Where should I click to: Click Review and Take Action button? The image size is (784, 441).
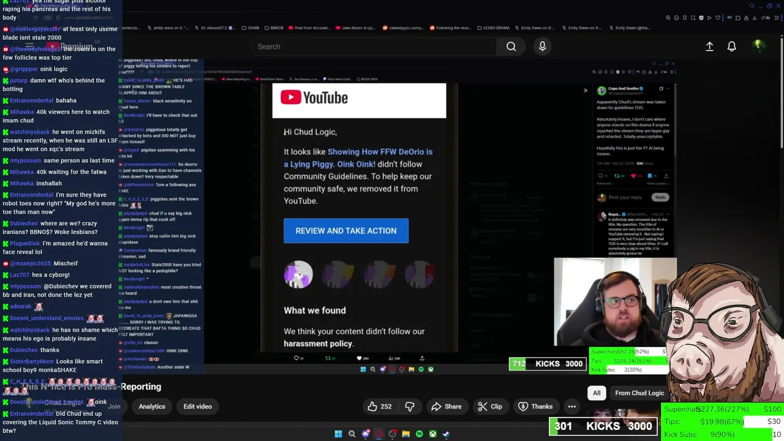(x=346, y=231)
